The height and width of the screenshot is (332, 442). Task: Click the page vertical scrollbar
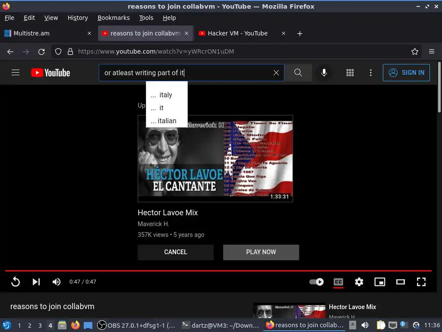(439, 87)
